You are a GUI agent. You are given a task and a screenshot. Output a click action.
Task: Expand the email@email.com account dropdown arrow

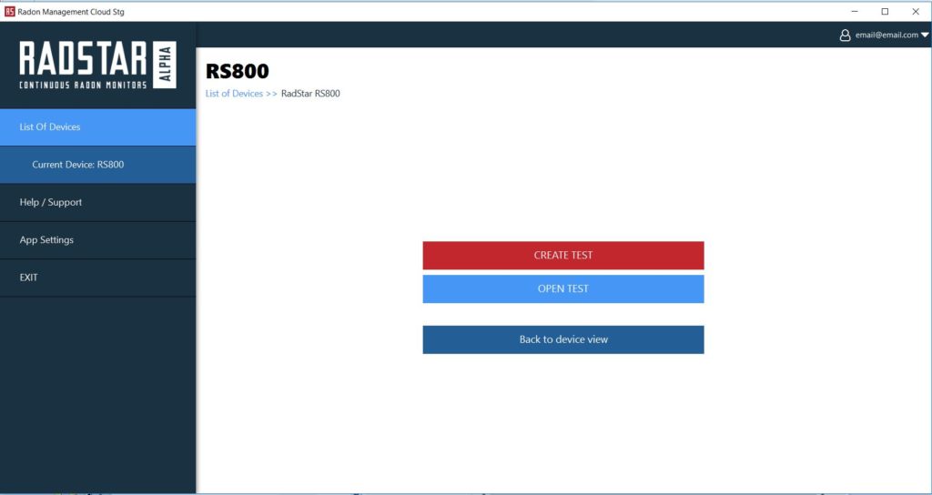tap(925, 35)
